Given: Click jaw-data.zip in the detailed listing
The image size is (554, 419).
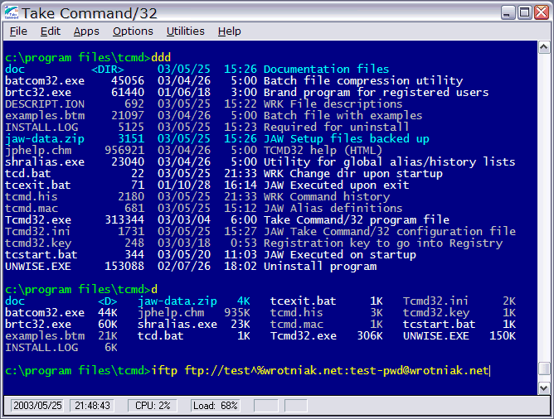Looking at the screenshot, I should pos(45,138).
